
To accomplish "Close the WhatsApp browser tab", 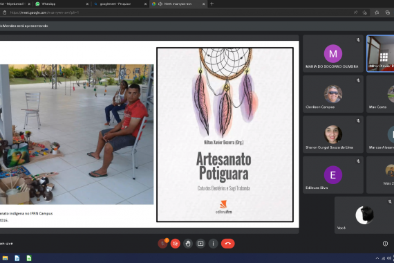I will click(x=88, y=3).
